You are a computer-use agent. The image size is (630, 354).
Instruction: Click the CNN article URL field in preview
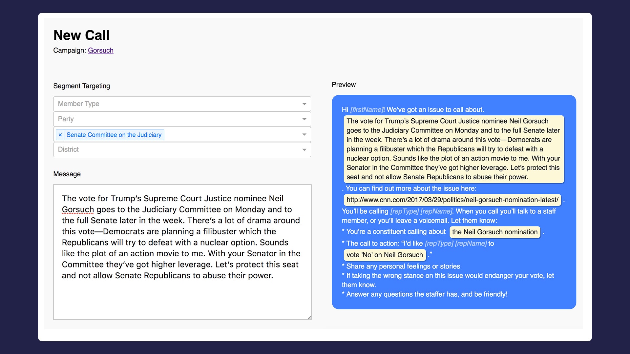click(x=452, y=200)
